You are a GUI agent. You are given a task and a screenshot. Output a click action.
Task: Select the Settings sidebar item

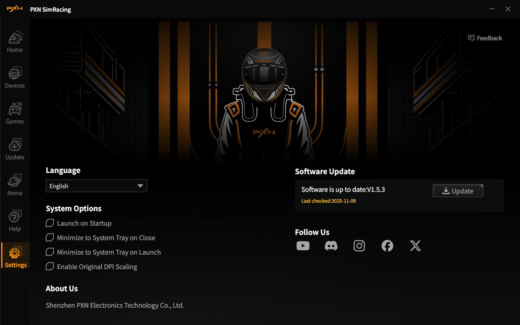15,257
